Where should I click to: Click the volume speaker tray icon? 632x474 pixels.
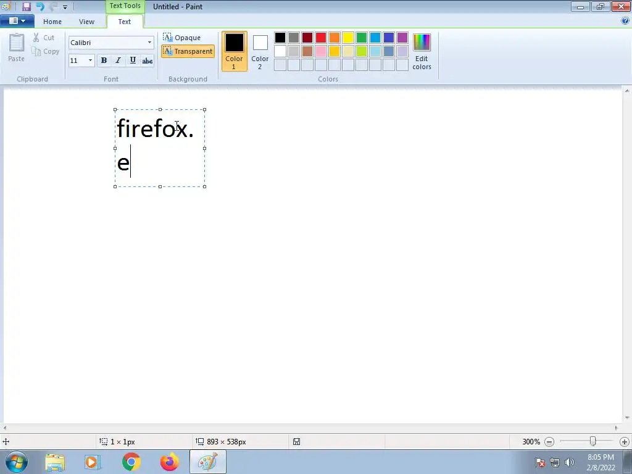569,462
